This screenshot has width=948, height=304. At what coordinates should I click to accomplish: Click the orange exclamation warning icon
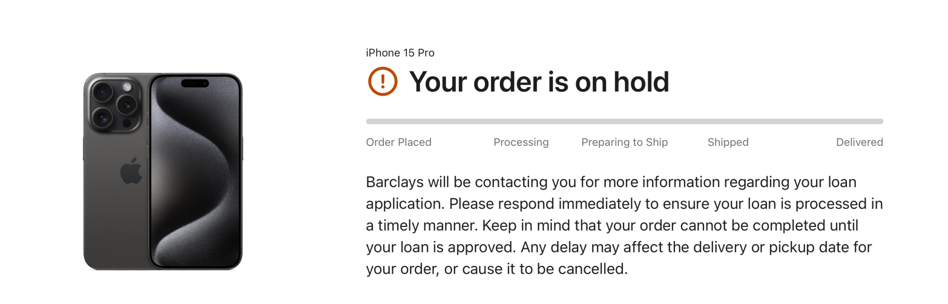pos(383,81)
